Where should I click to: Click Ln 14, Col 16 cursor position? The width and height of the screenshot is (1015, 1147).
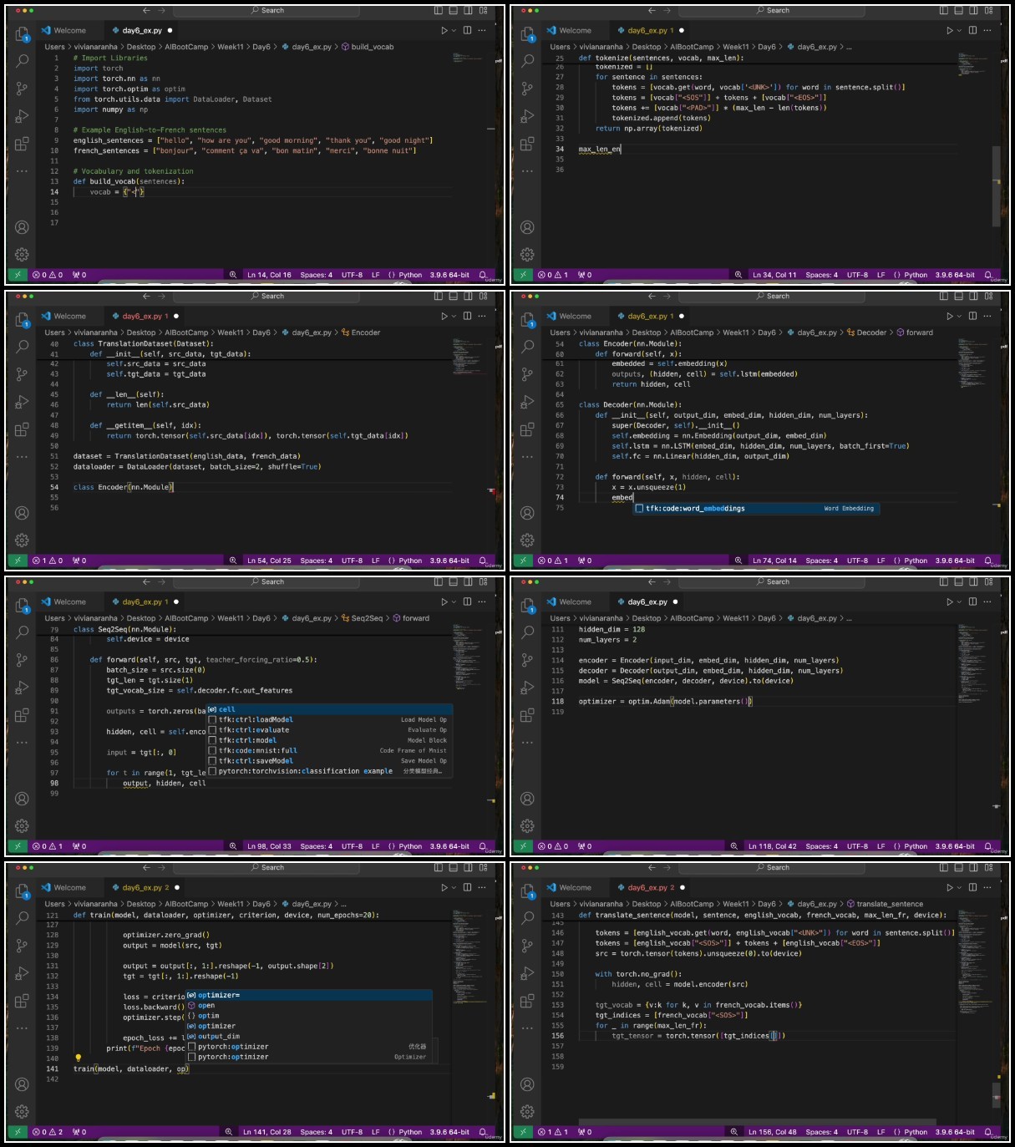pyautogui.click(x=269, y=275)
